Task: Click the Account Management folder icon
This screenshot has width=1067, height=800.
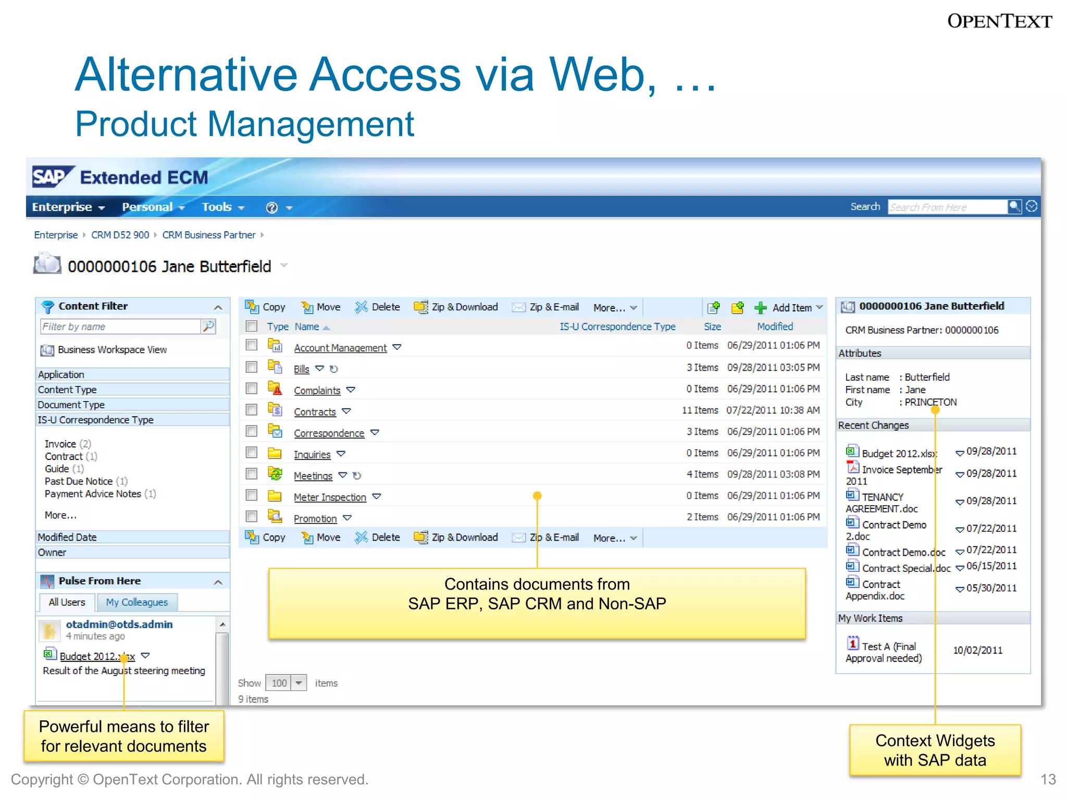Action: click(x=275, y=345)
